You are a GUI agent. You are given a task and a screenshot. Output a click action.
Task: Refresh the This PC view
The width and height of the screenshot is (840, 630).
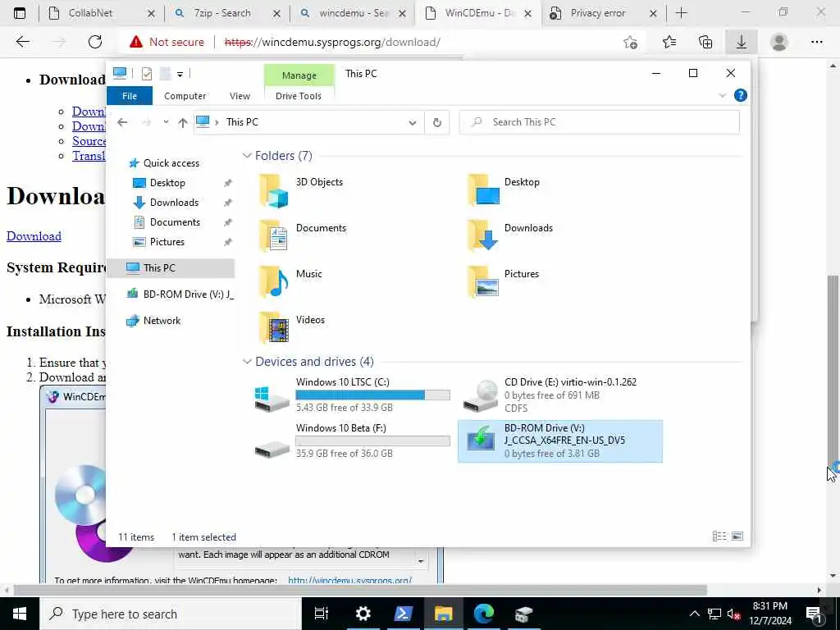pos(436,123)
